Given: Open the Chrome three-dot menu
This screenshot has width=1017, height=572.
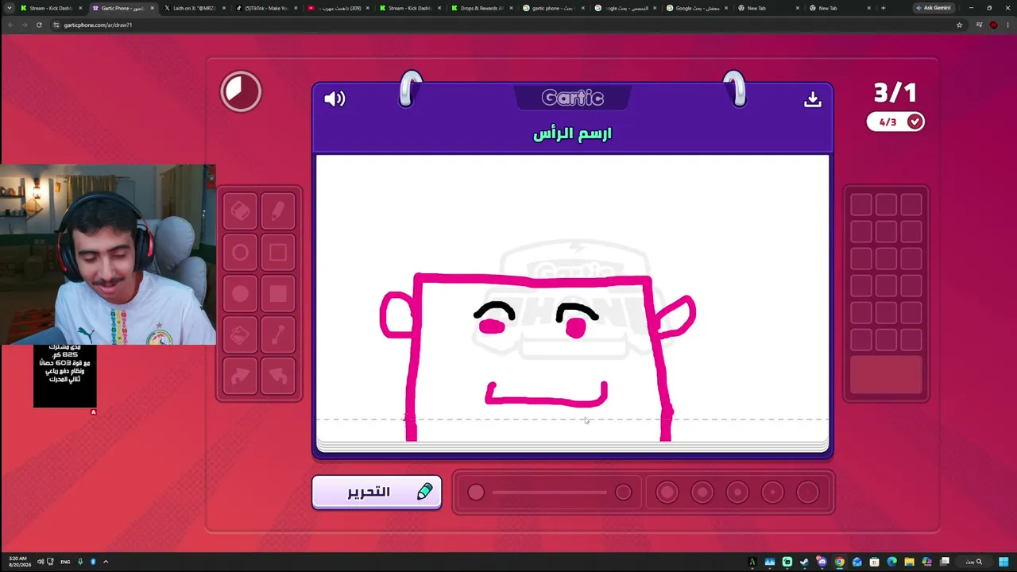Looking at the screenshot, I should [x=1008, y=25].
